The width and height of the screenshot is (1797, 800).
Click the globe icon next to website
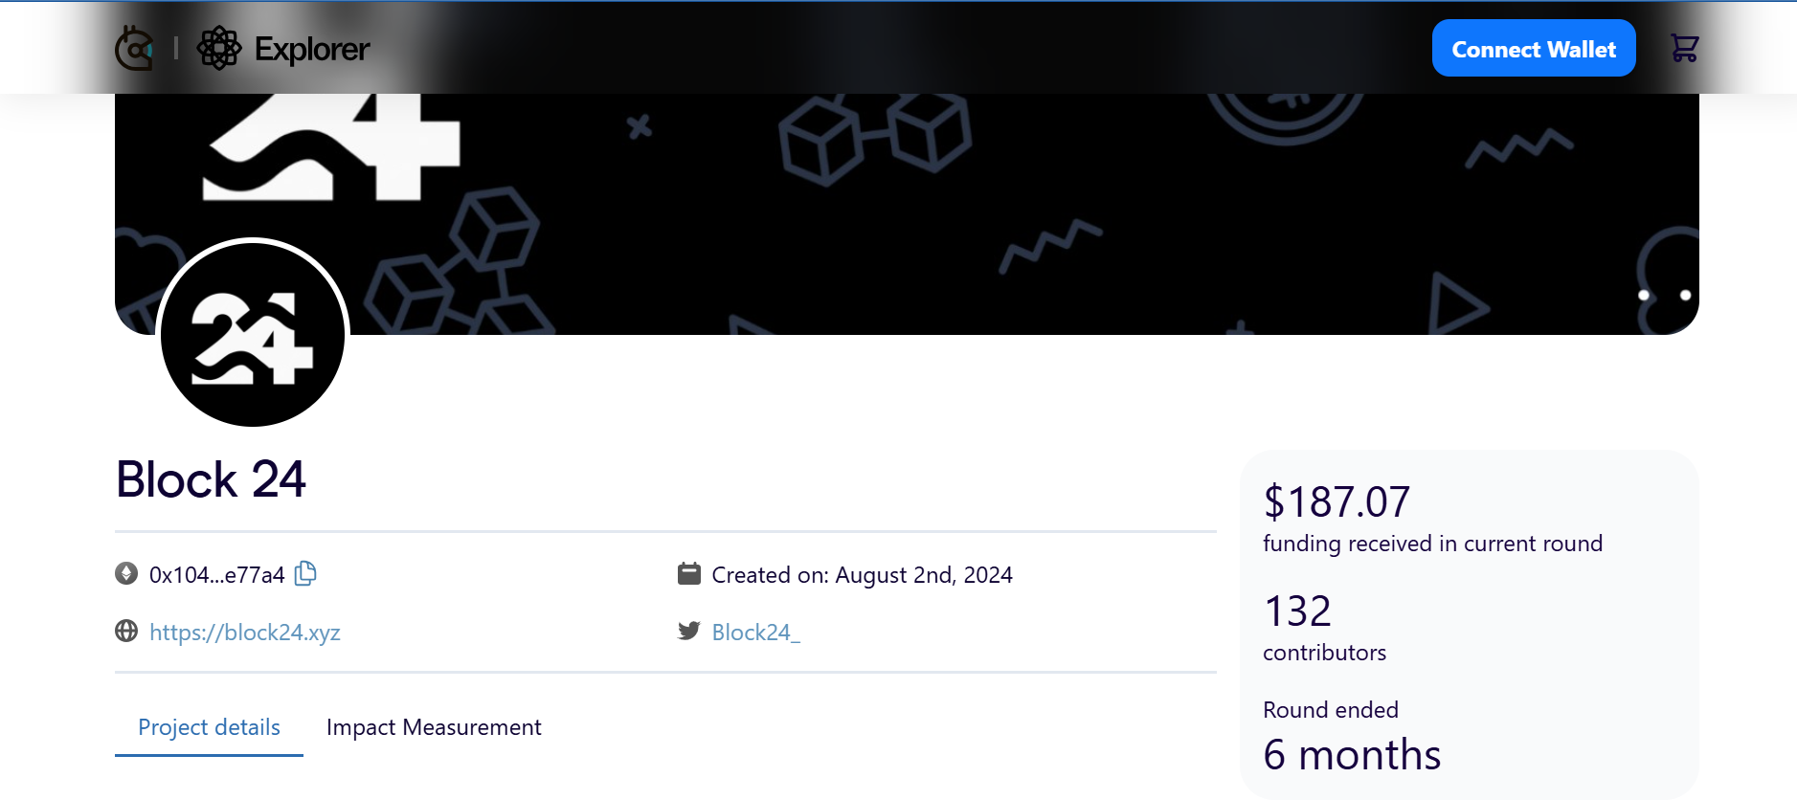(126, 632)
